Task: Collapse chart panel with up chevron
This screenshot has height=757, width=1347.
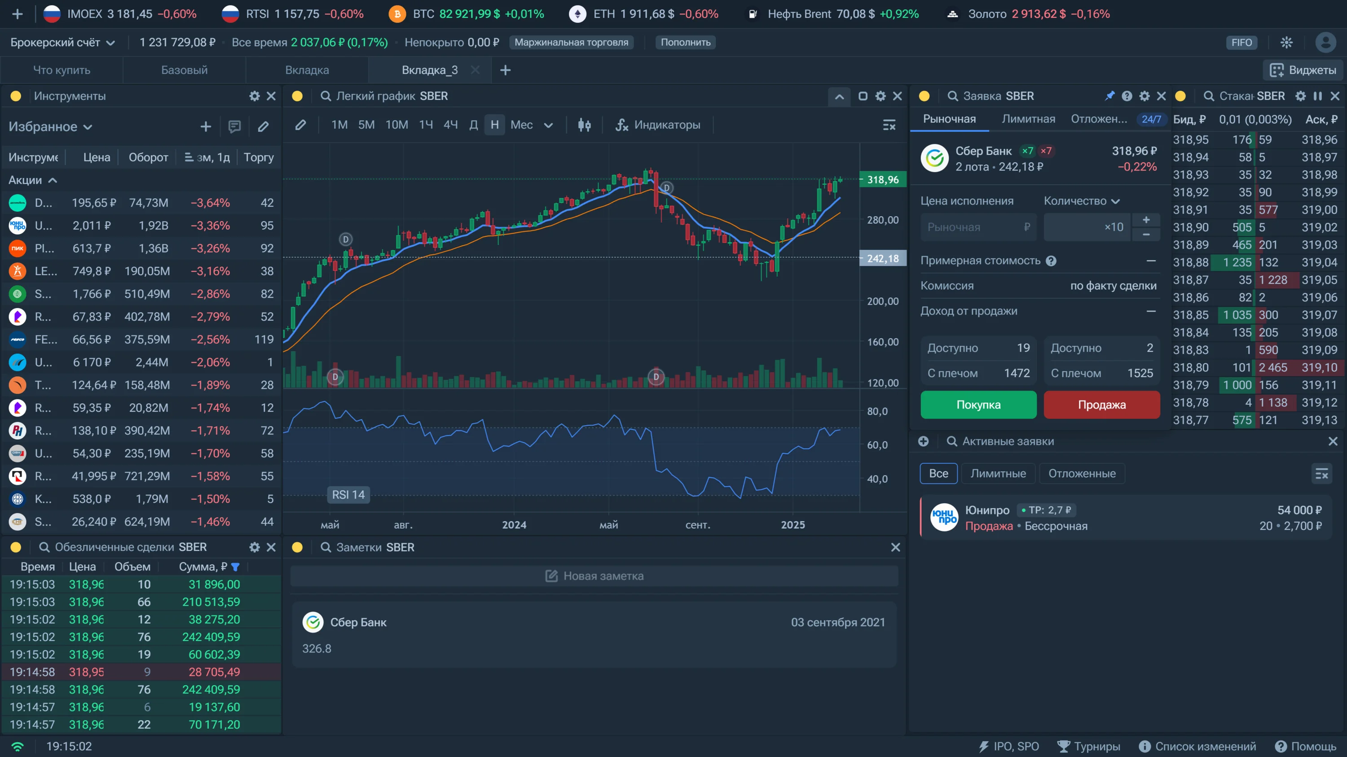Action: click(839, 97)
